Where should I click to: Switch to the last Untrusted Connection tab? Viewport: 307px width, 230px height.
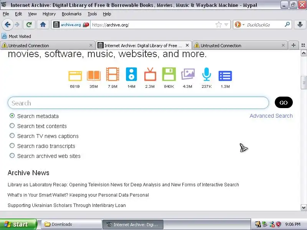240,46
